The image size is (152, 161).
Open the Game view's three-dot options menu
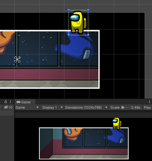(149, 102)
